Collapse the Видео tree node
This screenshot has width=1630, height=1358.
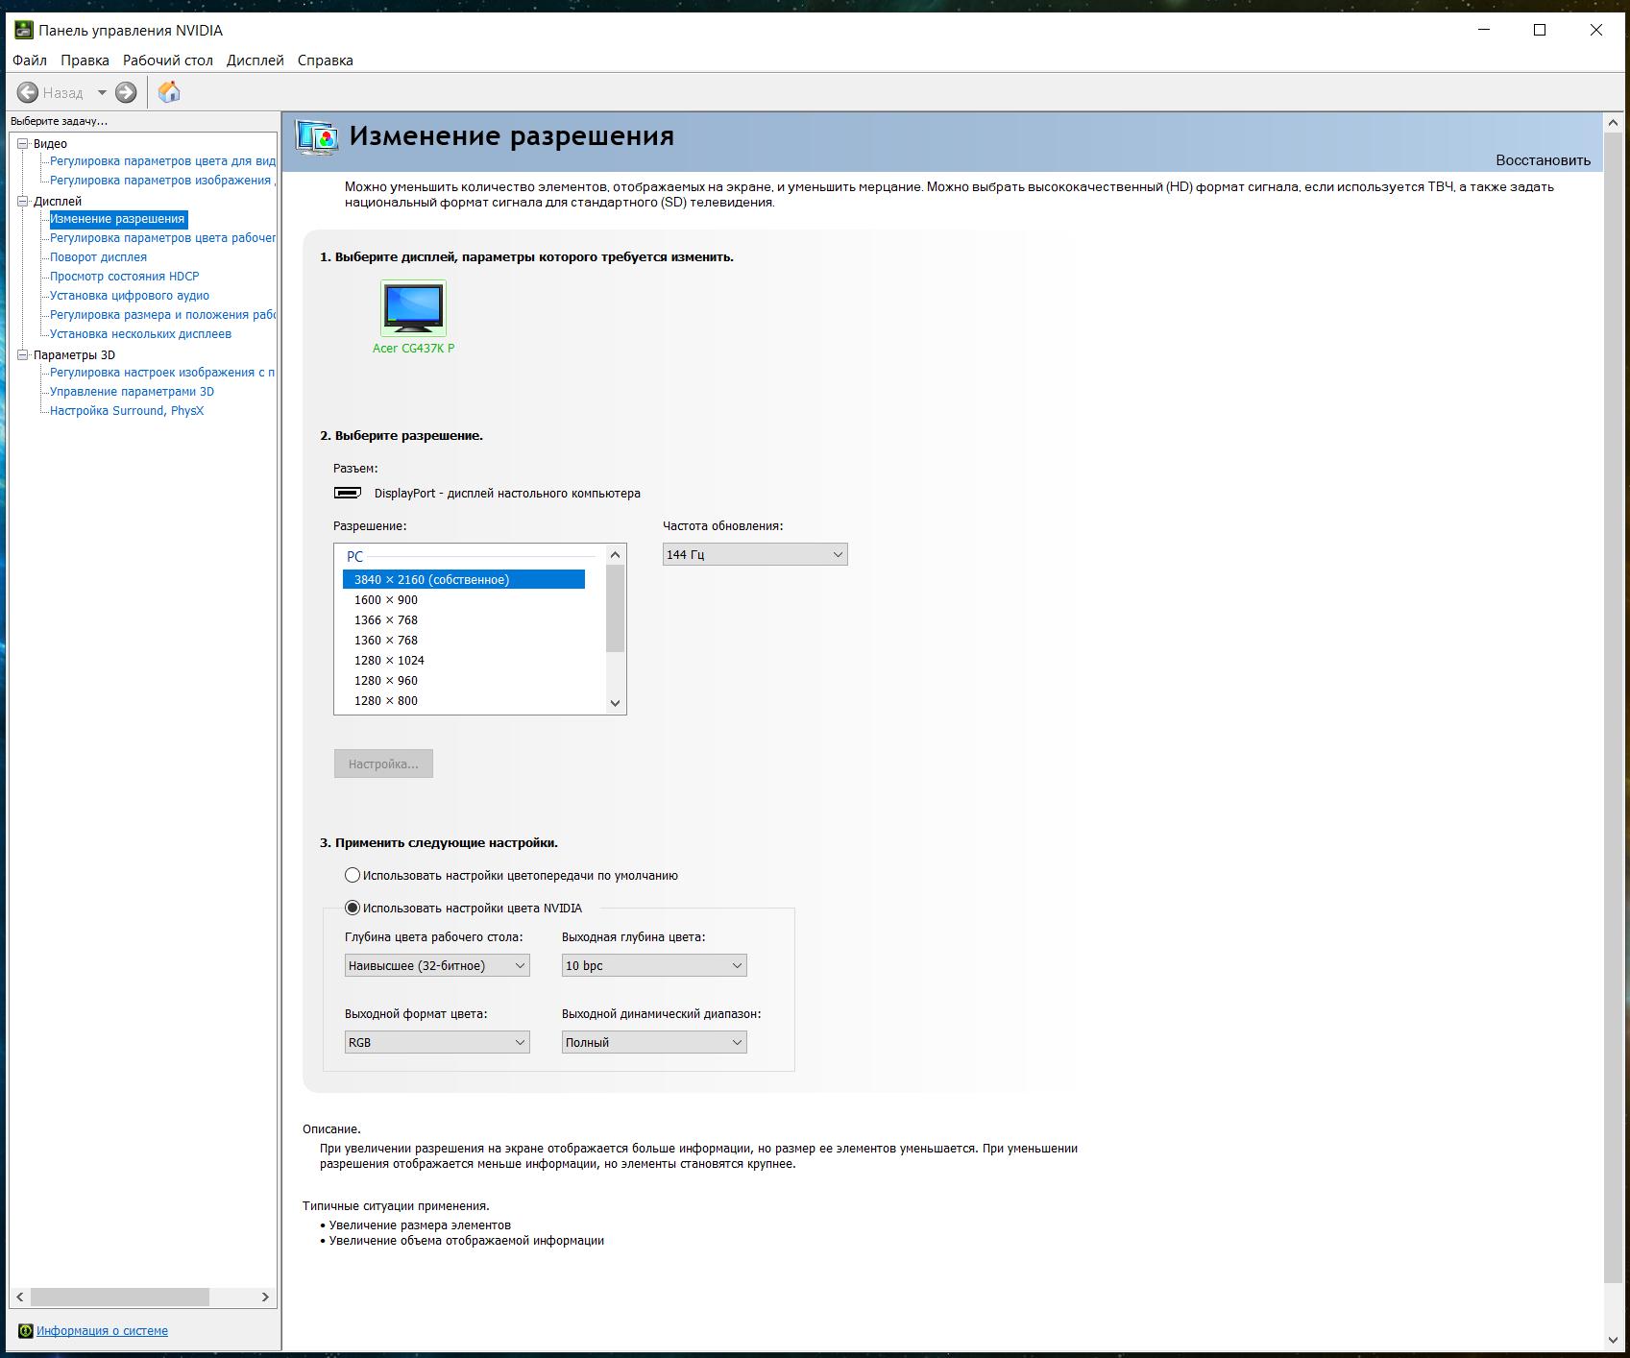(x=24, y=144)
